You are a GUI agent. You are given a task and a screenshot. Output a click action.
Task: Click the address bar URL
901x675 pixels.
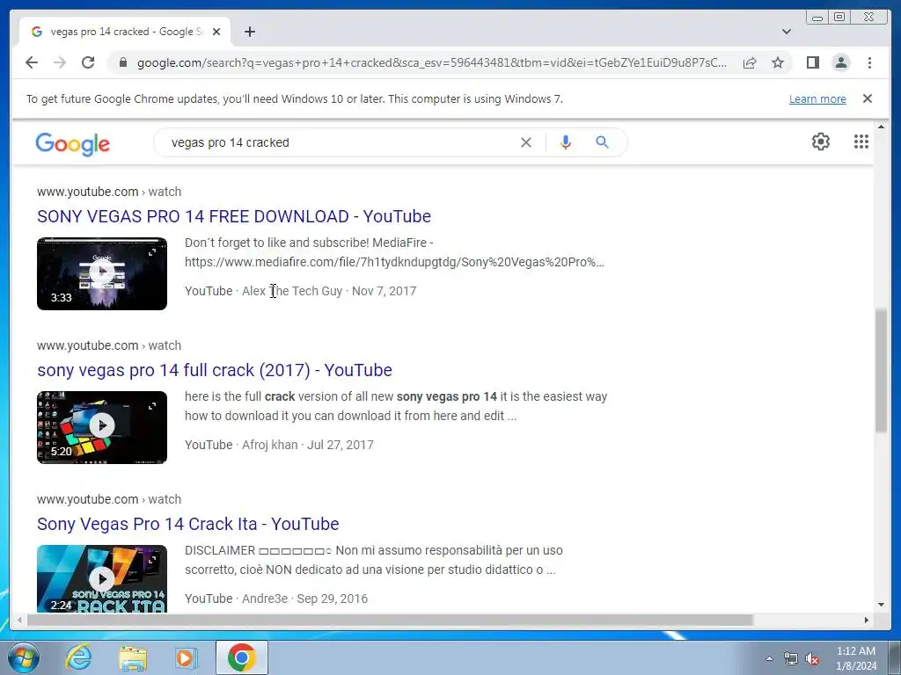pyautogui.click(x=431, y=62)
